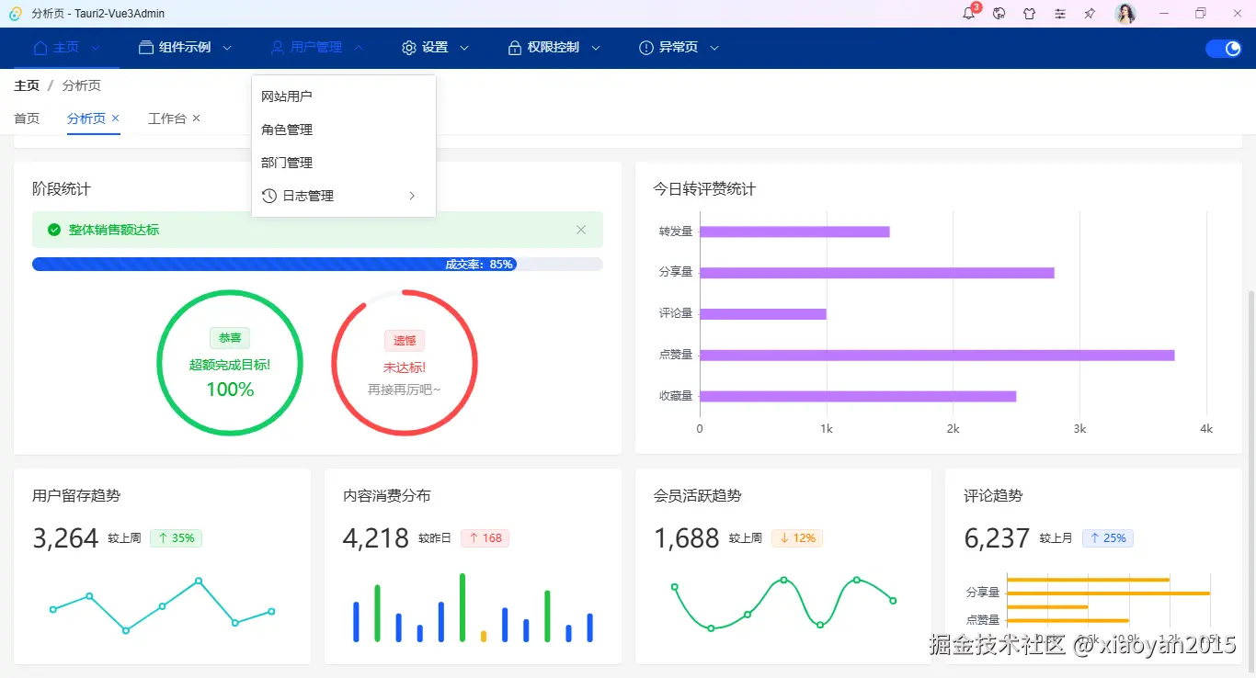Screen dimensions: 1256x678
Task: Expand the 异常页 dropdown chevron
Action: click(714, 48)
